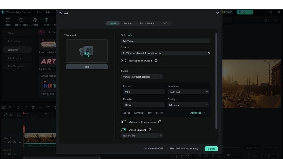Open Backup to the Cloud help icon
This screenshot has width=283, height=159.
coord(156,61)
